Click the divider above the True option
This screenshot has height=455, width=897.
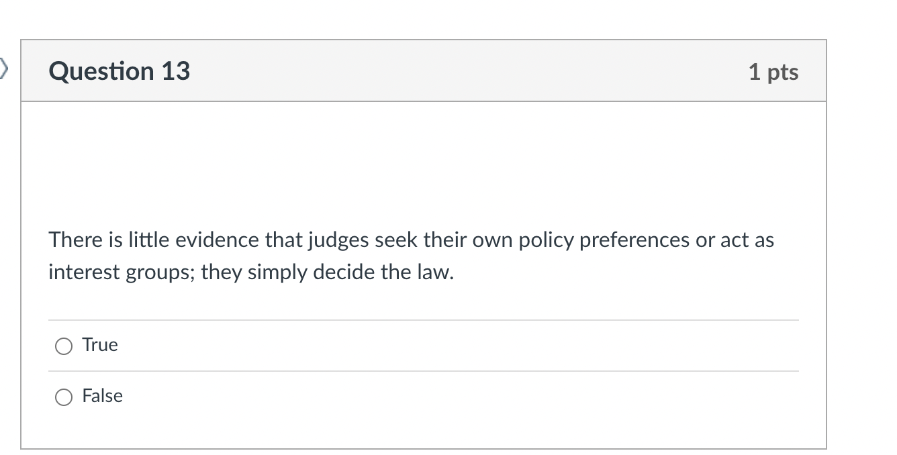(423, 319)
